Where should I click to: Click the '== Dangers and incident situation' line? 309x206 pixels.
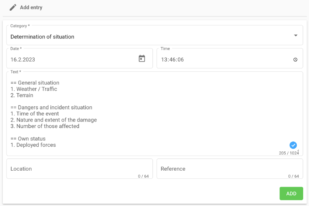(51, 107)
